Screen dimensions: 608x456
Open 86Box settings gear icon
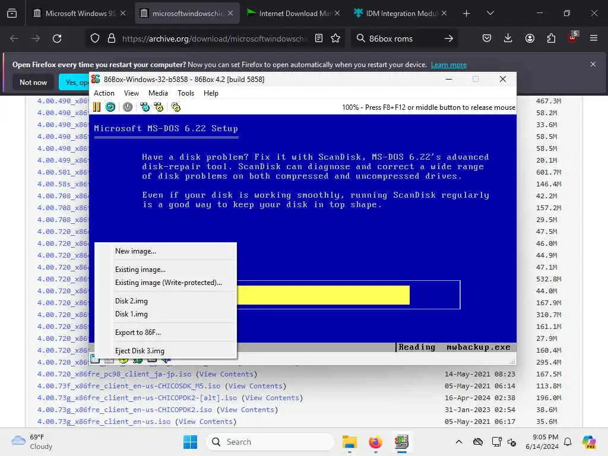coord(176,107)
